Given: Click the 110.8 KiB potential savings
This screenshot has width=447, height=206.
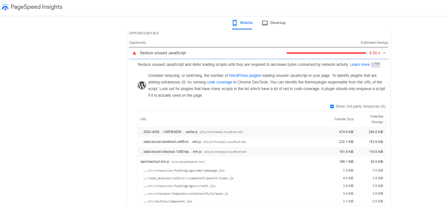Looking at the screenshot, I should click(376, 152).
